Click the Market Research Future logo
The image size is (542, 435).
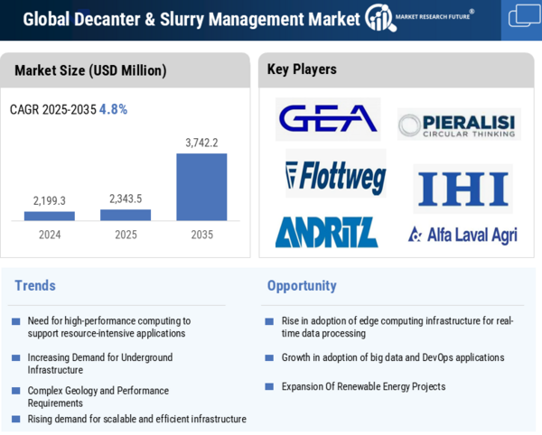click(420, 18)
